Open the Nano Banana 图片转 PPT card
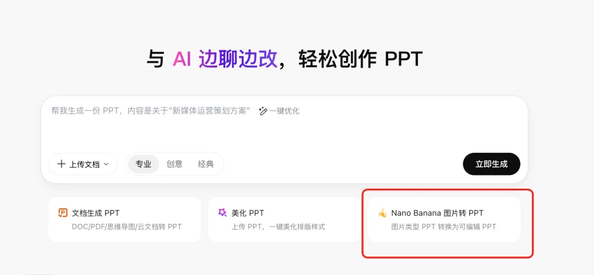 444,219
